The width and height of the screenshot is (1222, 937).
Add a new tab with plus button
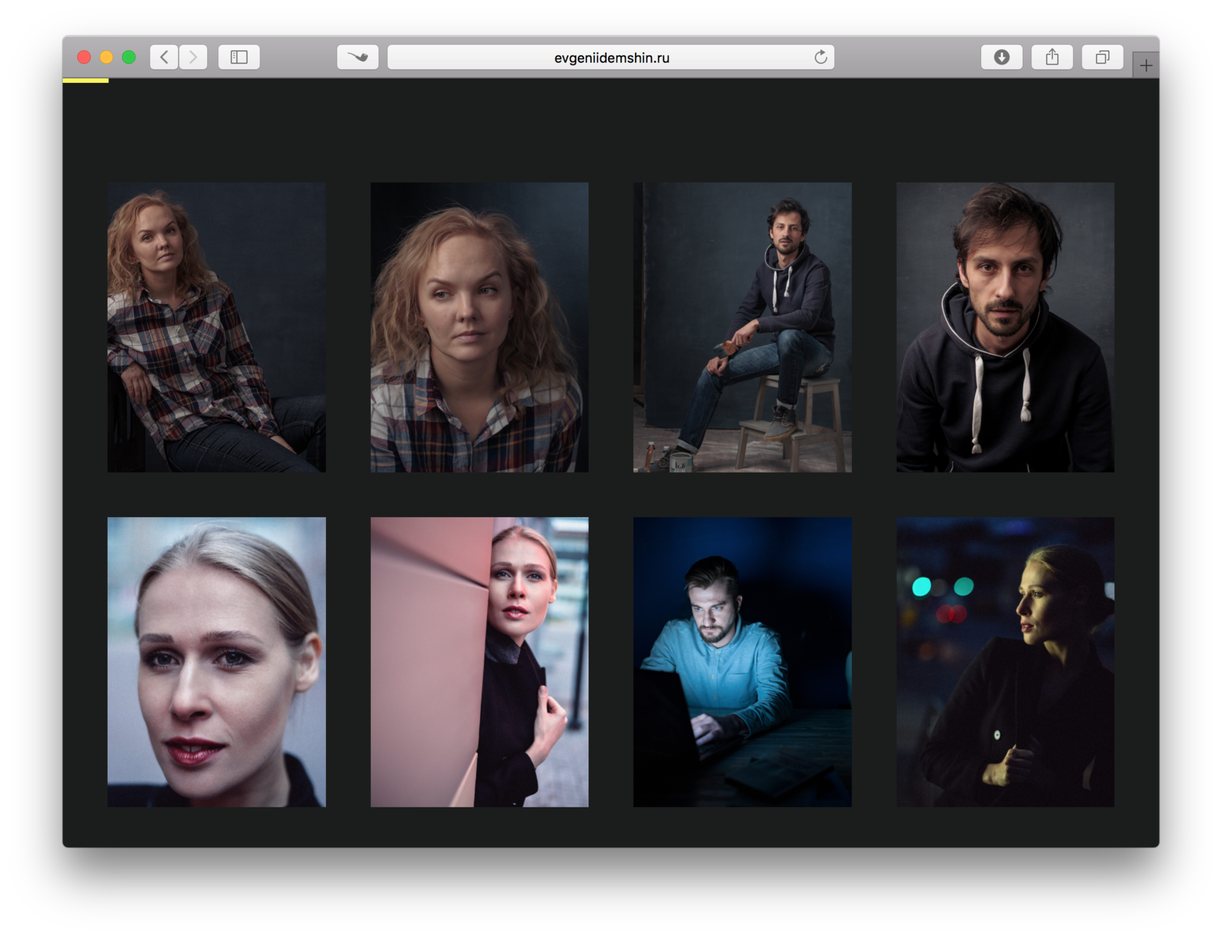(x=1146, y=65)
